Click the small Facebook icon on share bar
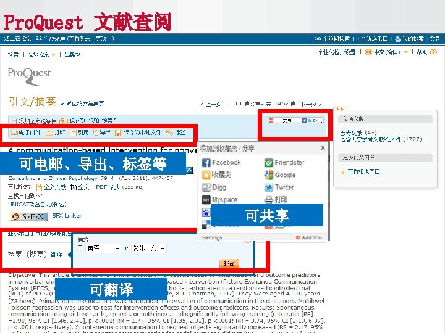445x333 pixels. pyautogui.click(x=303, y=121)
